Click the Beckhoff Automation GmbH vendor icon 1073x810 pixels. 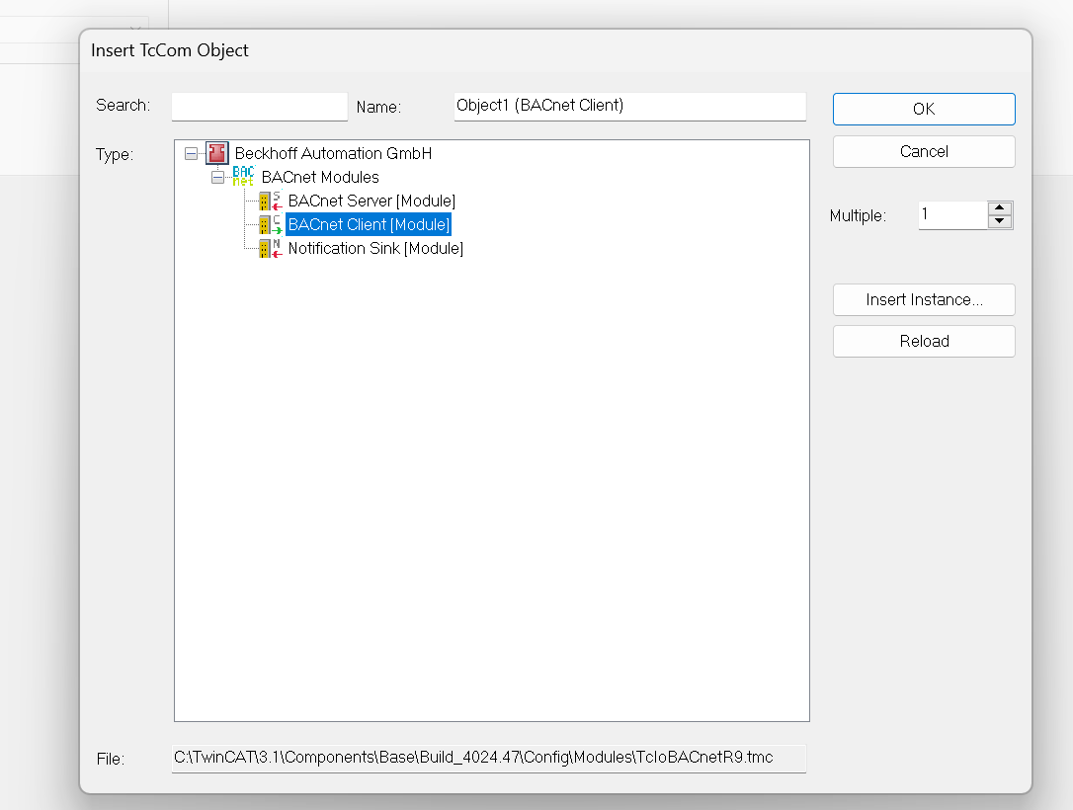point(217,153)
